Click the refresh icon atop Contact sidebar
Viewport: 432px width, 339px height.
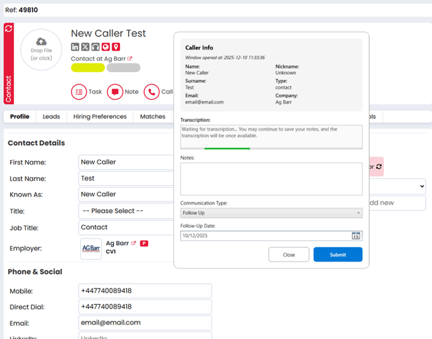tap(8, 28)
